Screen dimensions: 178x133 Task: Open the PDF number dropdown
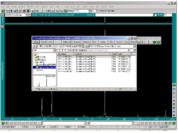pyautogui.click(x=89, y=11)
